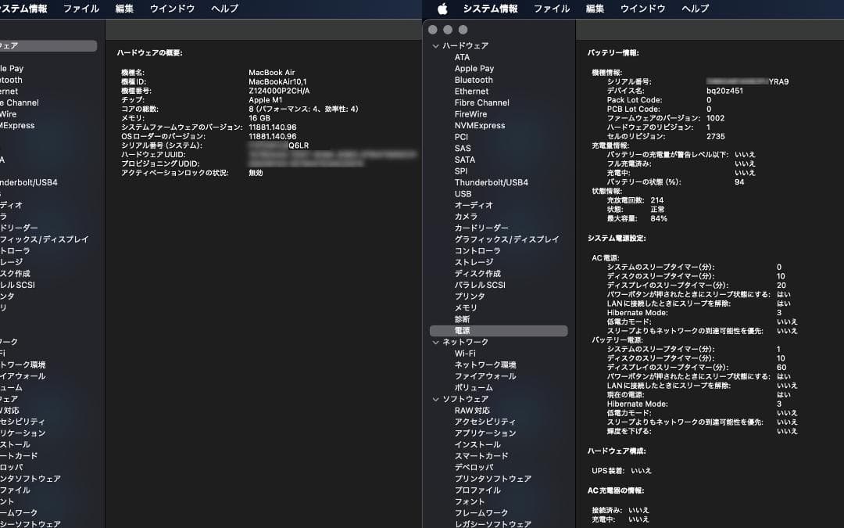The image size is (844, 528).
Task: Open the ファイル menu in right menu bar
Action: (552, 9)
